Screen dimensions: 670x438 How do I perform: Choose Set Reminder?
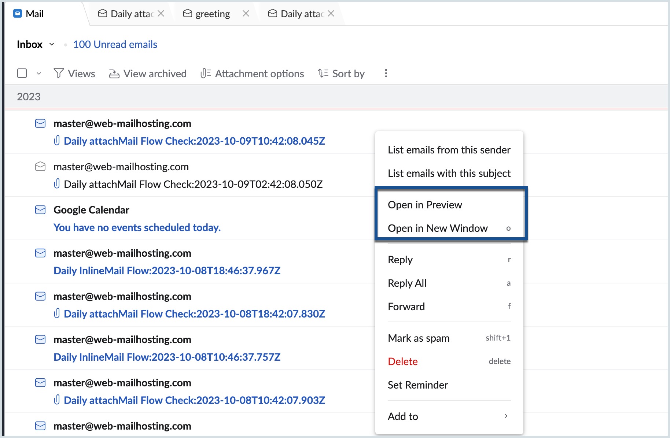coord(449,385)
